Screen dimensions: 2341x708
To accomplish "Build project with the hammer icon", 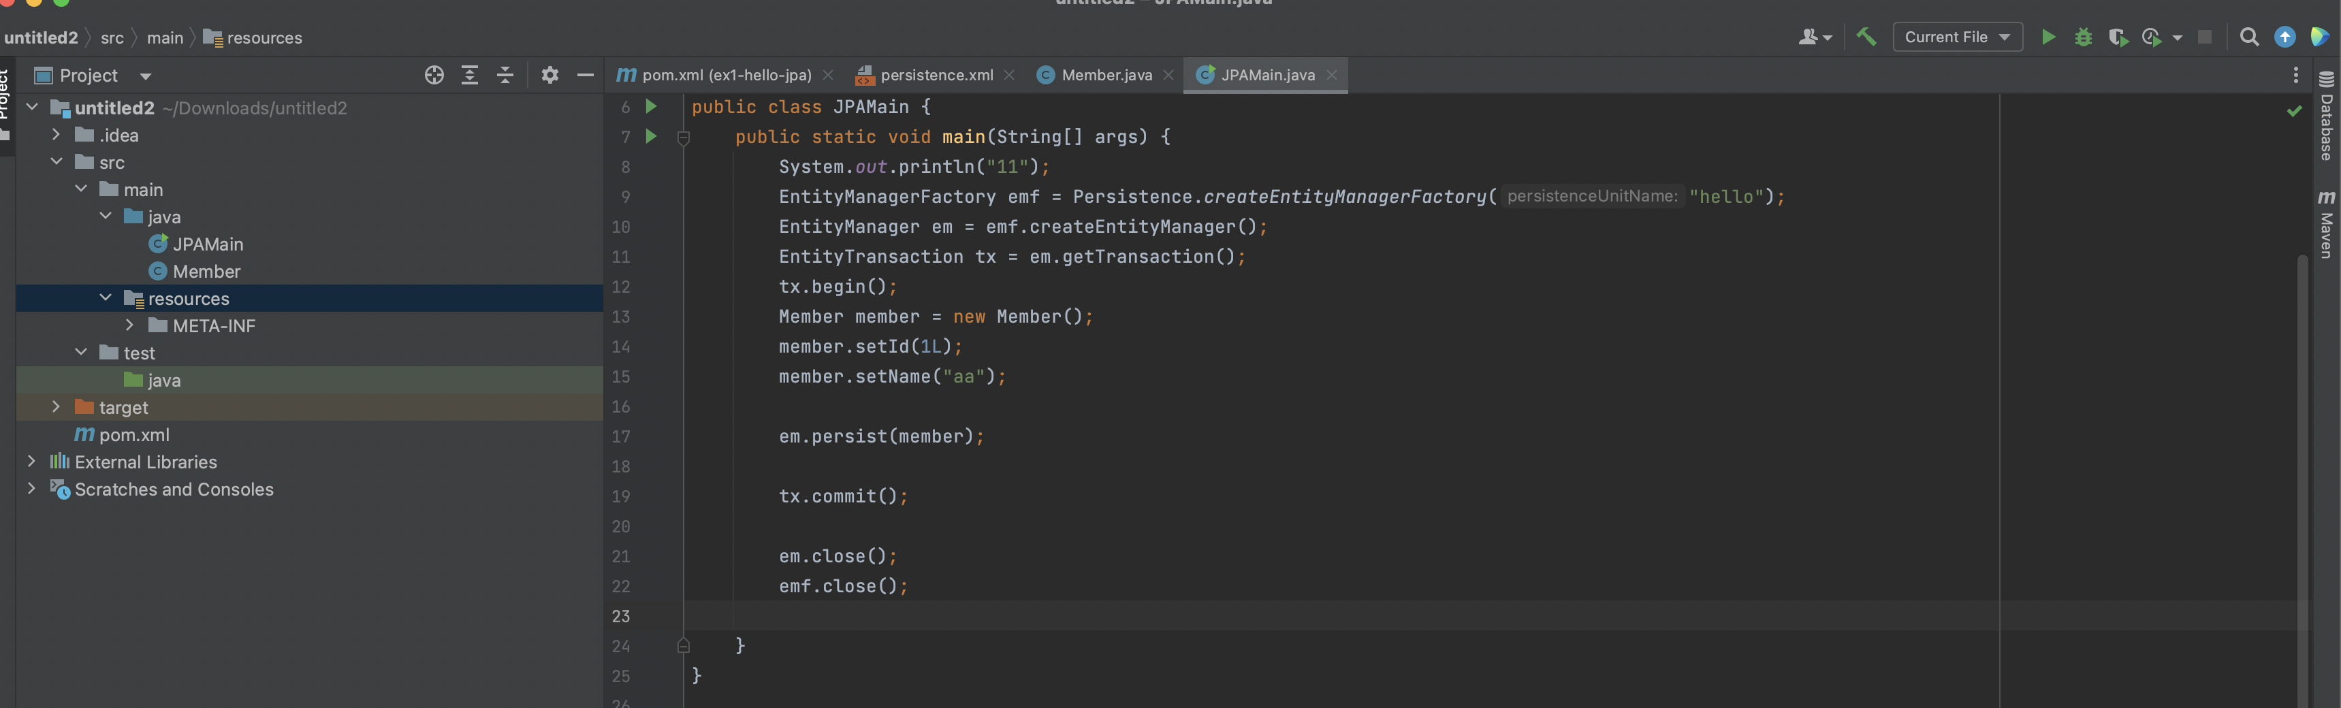I will pos(1866,37).
